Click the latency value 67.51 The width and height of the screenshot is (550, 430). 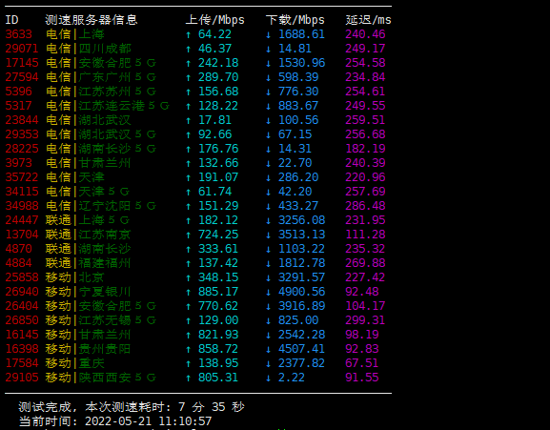click(x=361, y=363)
